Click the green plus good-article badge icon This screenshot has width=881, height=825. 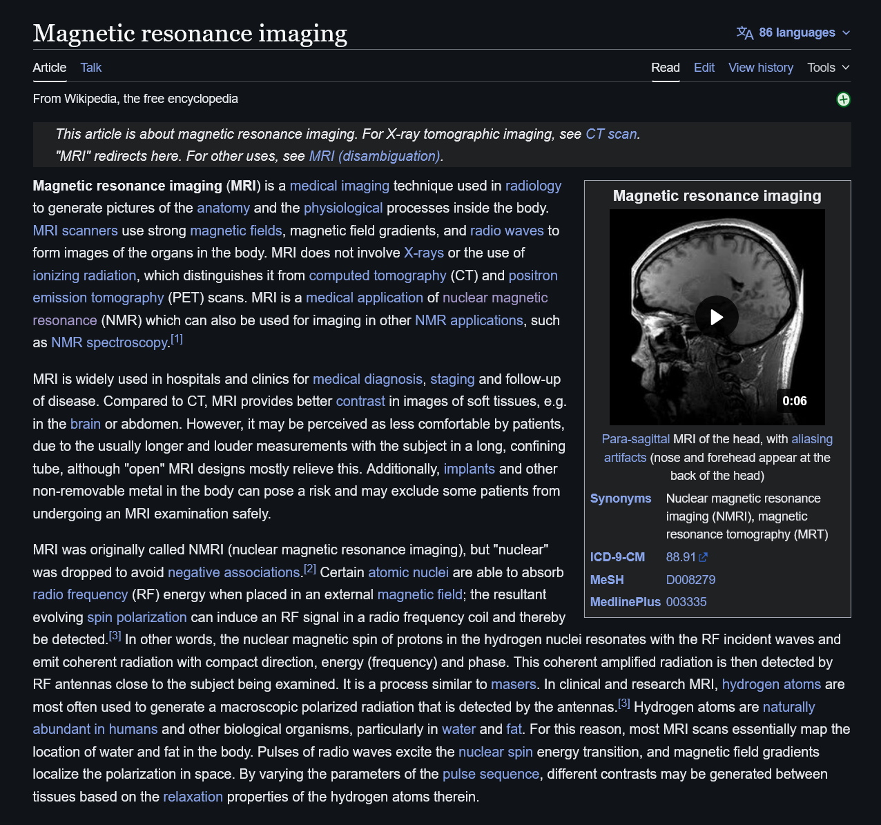843,99
